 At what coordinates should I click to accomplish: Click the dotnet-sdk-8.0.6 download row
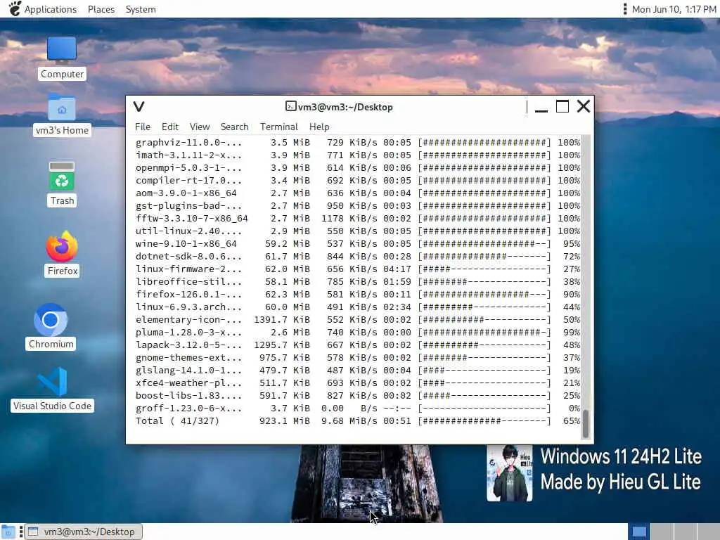(x=358, y=256)
